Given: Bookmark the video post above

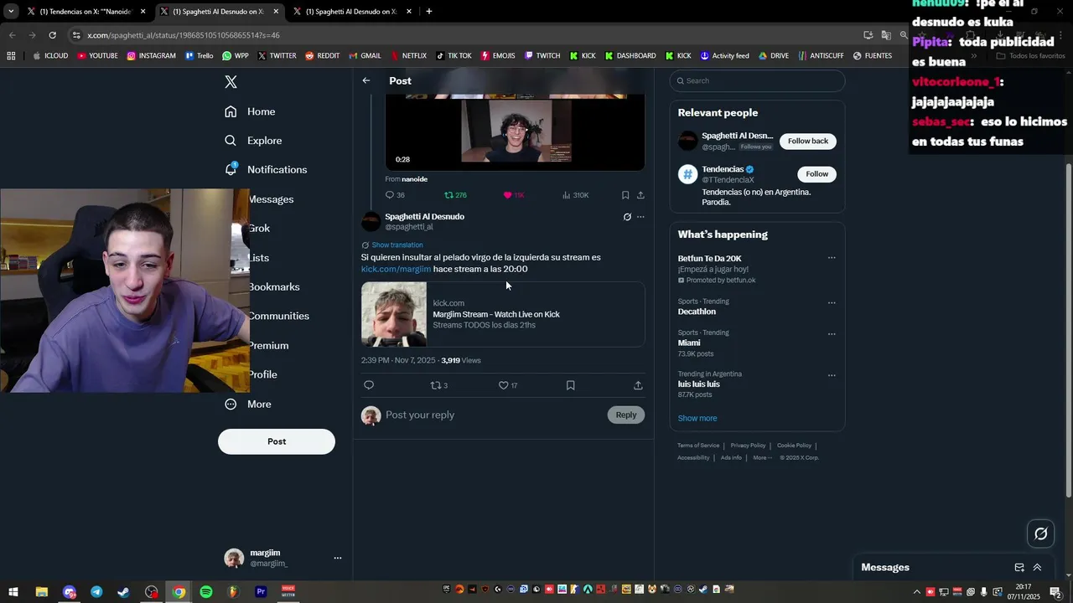Looking at the screenshot, I should pyautogui.click(x=625, y=195).
